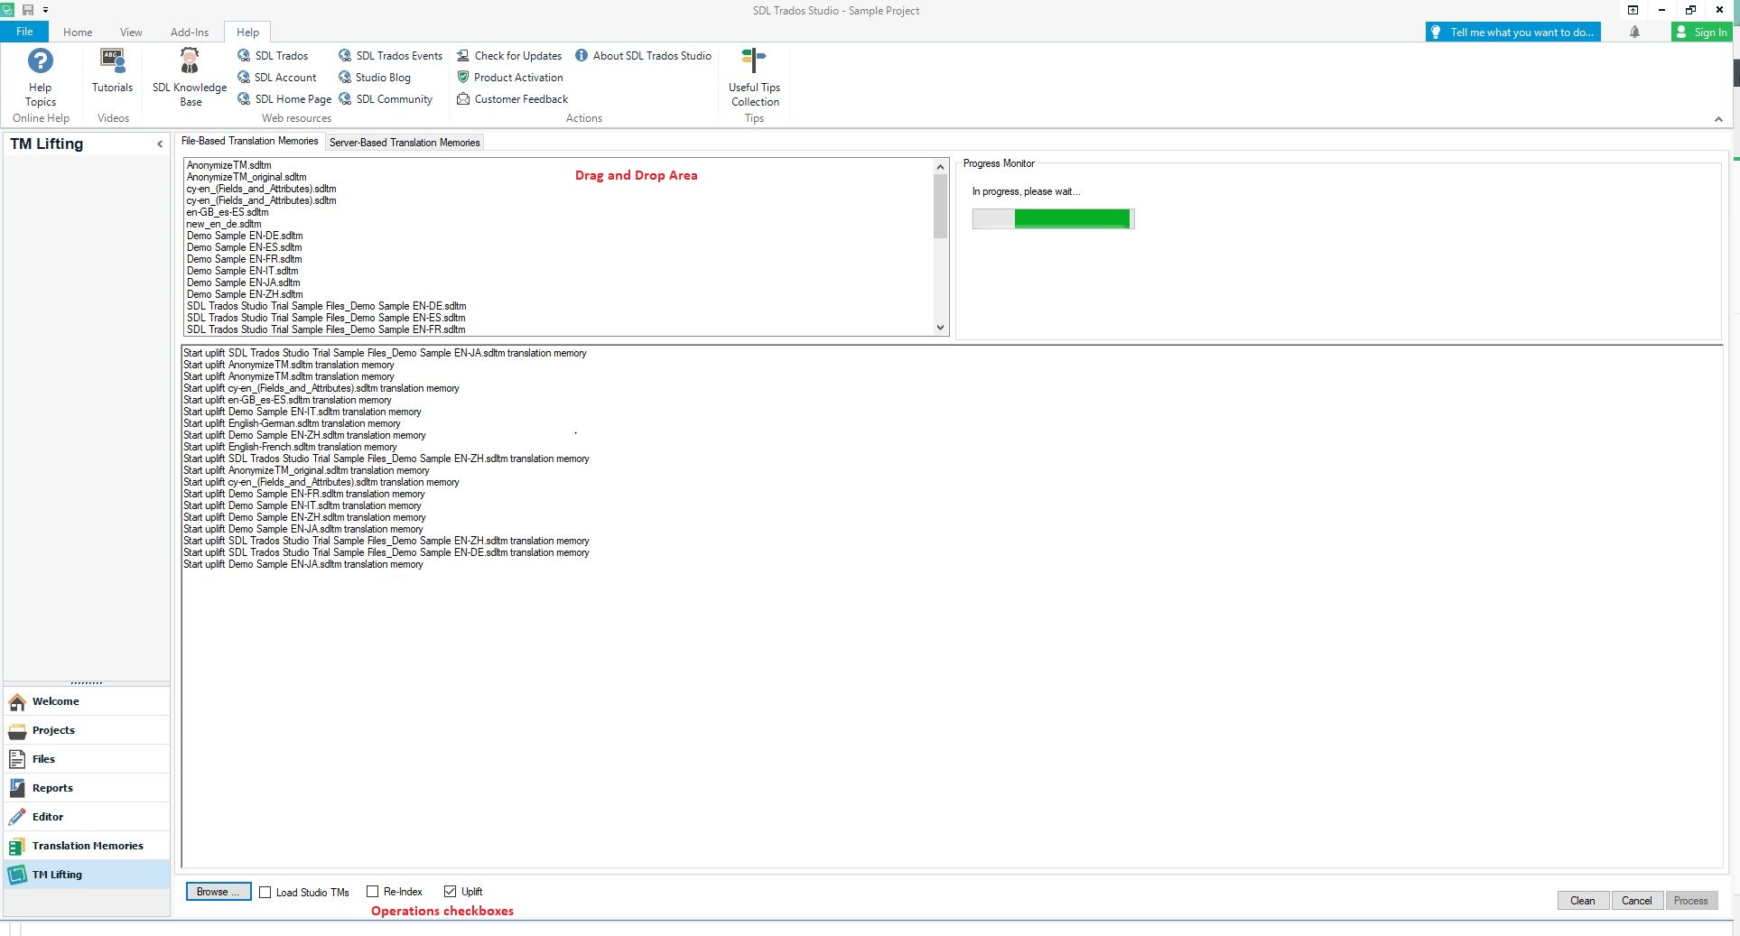This screenshot has width=1740, height=936.
Task: Check for Updates in ribbon
Action: tap(509, 56)
